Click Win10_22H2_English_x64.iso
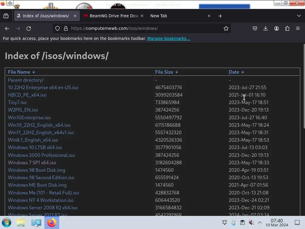The height and width of the screenshot is (229, 305). pyautogui.click(x=39, y=125)
